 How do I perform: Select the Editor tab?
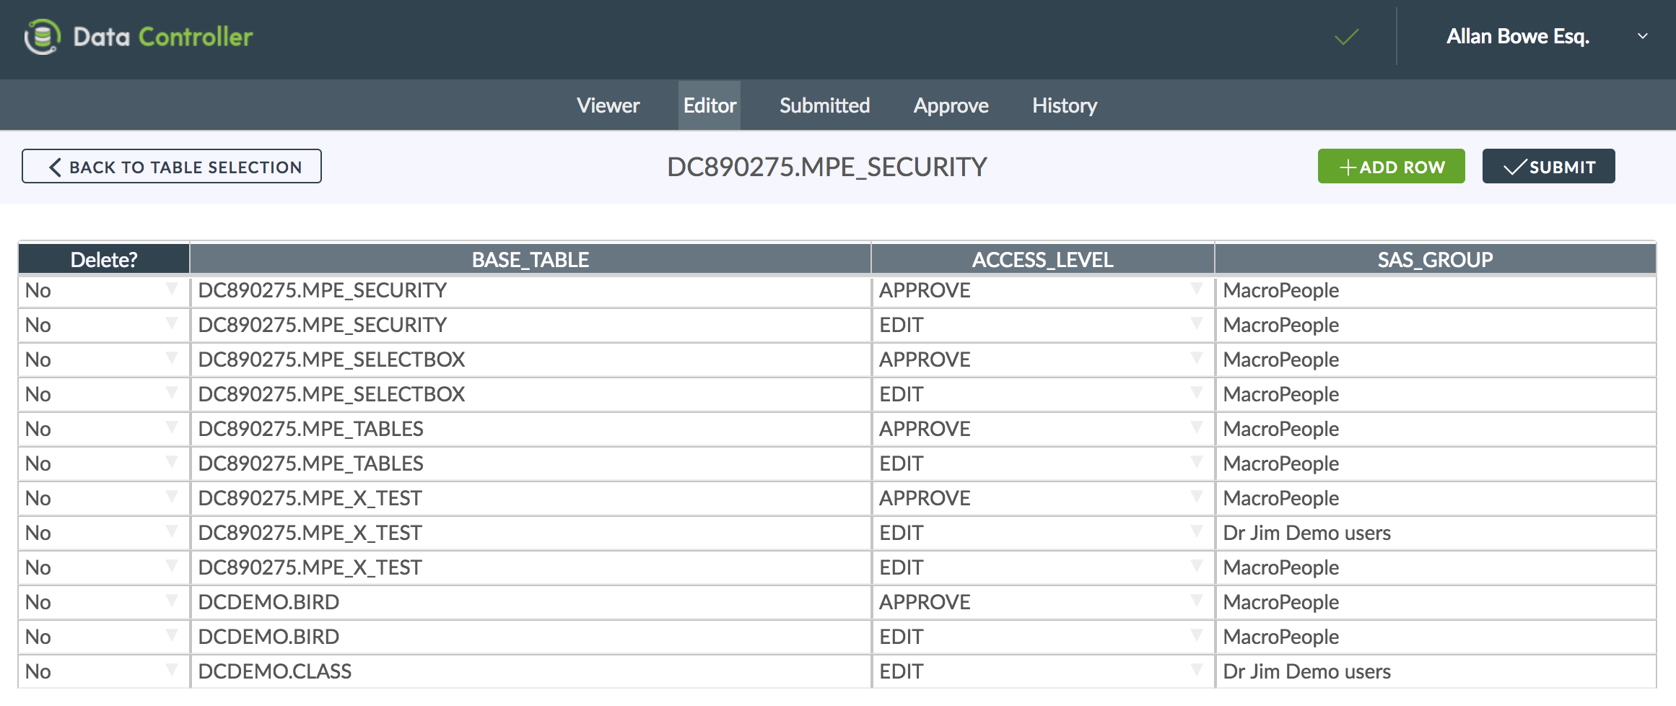click(x=709, y=105)
